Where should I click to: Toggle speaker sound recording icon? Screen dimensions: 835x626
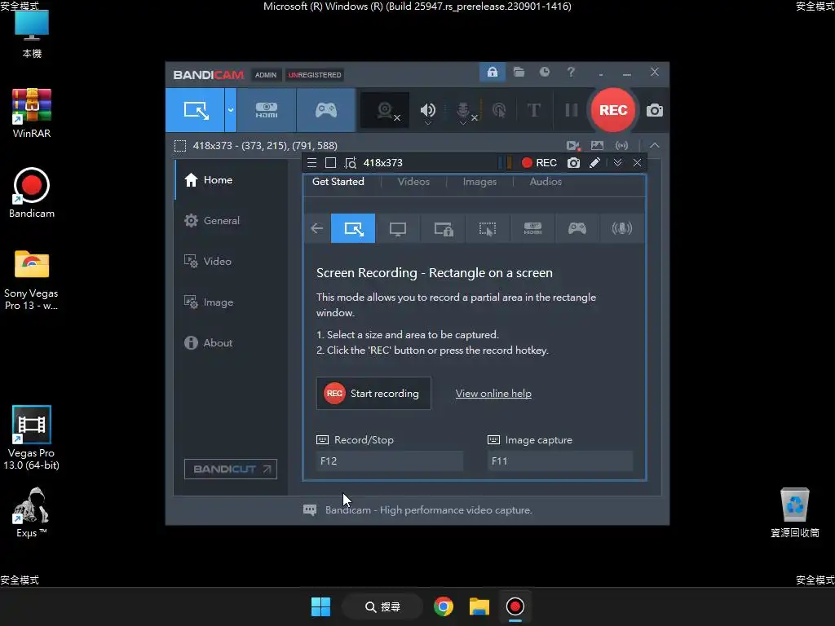tap(427, 110)
